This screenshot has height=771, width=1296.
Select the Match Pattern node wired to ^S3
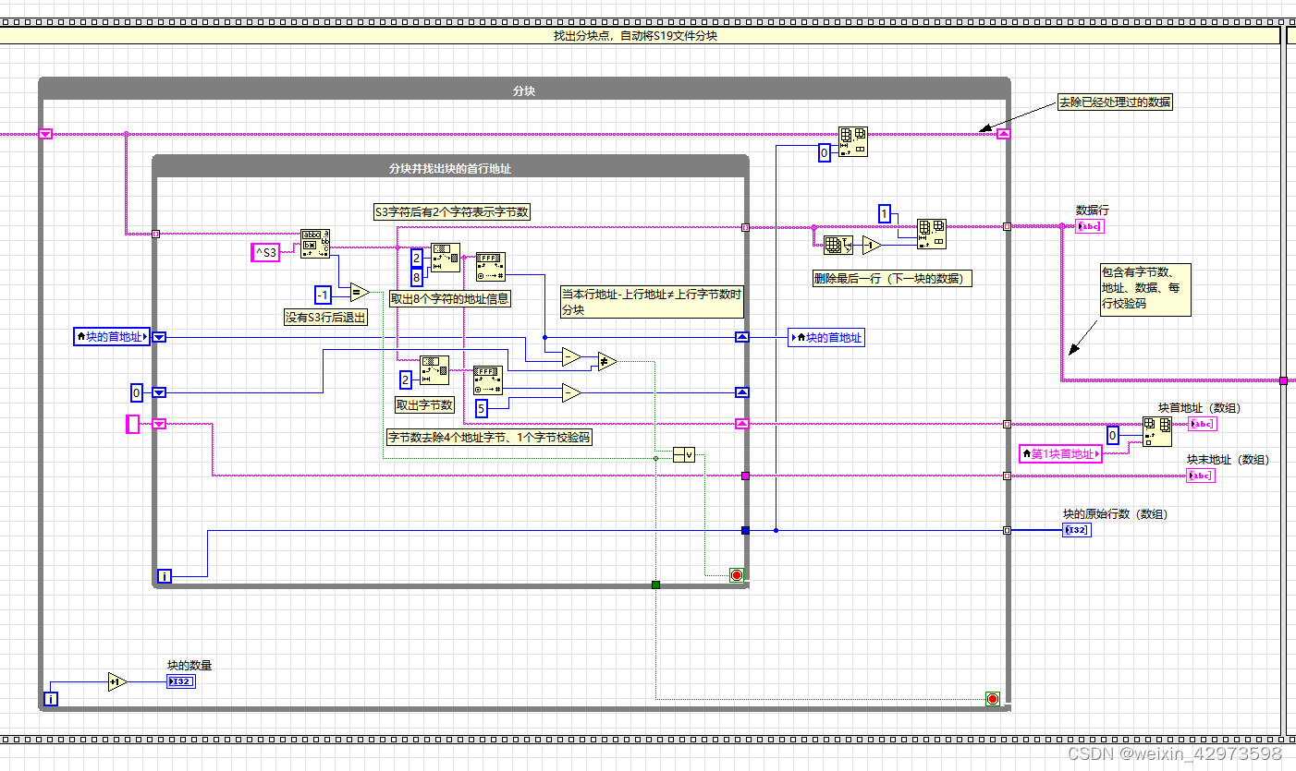(314, 245)
